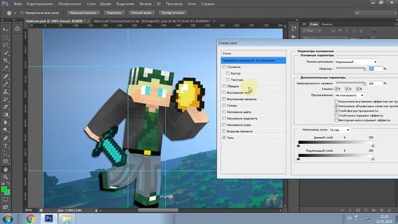Select the Brush tool
398x224 pixels.
(x=6, y=84)
